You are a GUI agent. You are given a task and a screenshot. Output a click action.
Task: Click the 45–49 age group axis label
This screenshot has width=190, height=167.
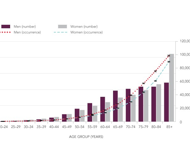tap(66, 127)
